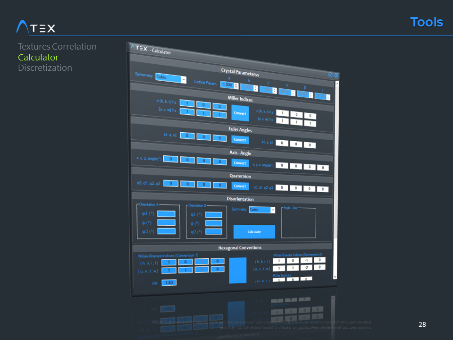Click the lattice parameter a field showing 1.000
Screen dimensions: 453x340
point(227,85)
